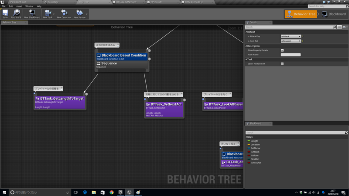Click the Find in CB magnifier icon

(16, 14)
